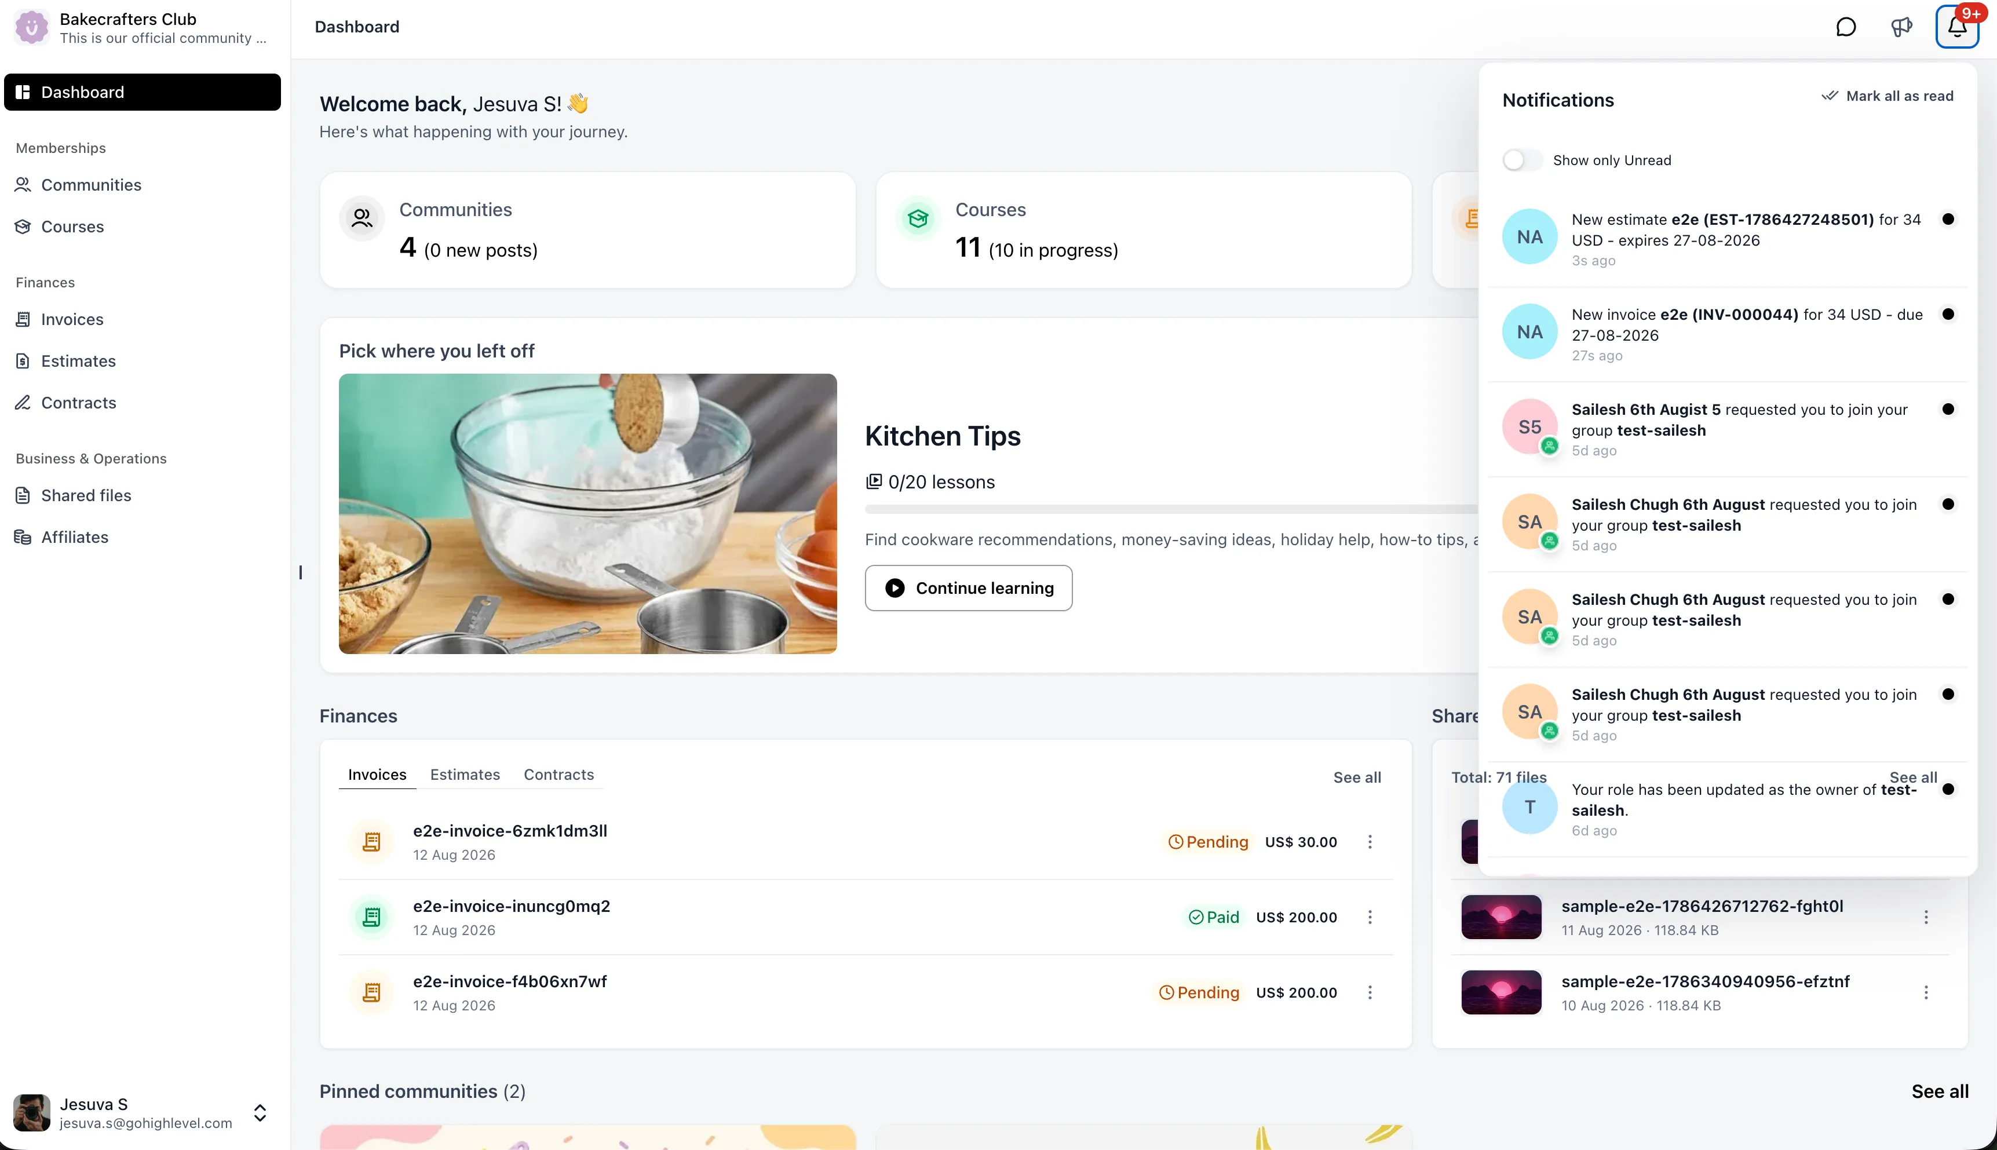This screenshot has height=1150, width=1997.
Task: Open Estimates from the sidebar
Action: [142, 361]
